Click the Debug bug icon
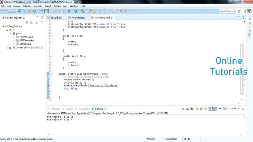This screenshot has width=253, height=142. 69,11
